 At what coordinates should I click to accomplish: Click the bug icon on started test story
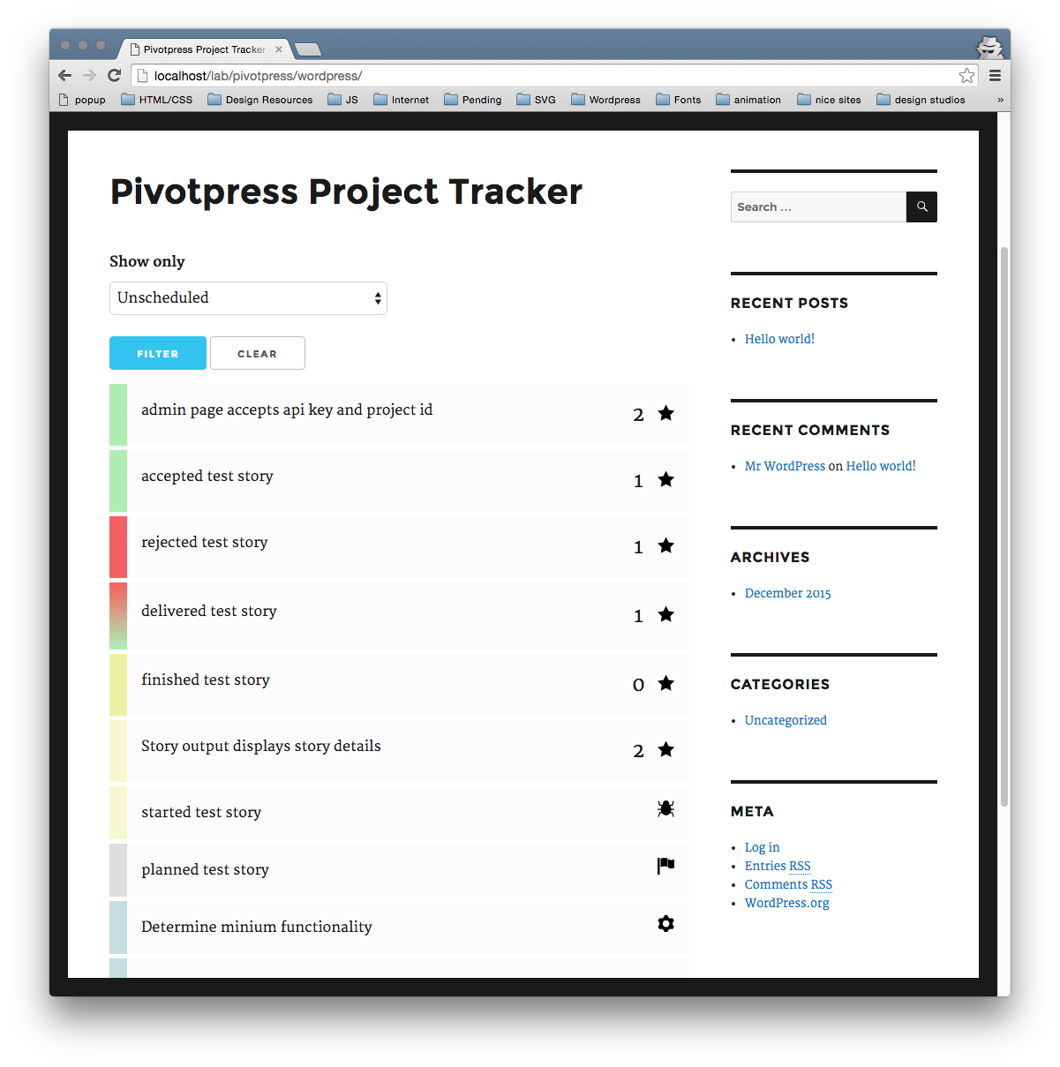pyautogui.click(x=665, y=808)
